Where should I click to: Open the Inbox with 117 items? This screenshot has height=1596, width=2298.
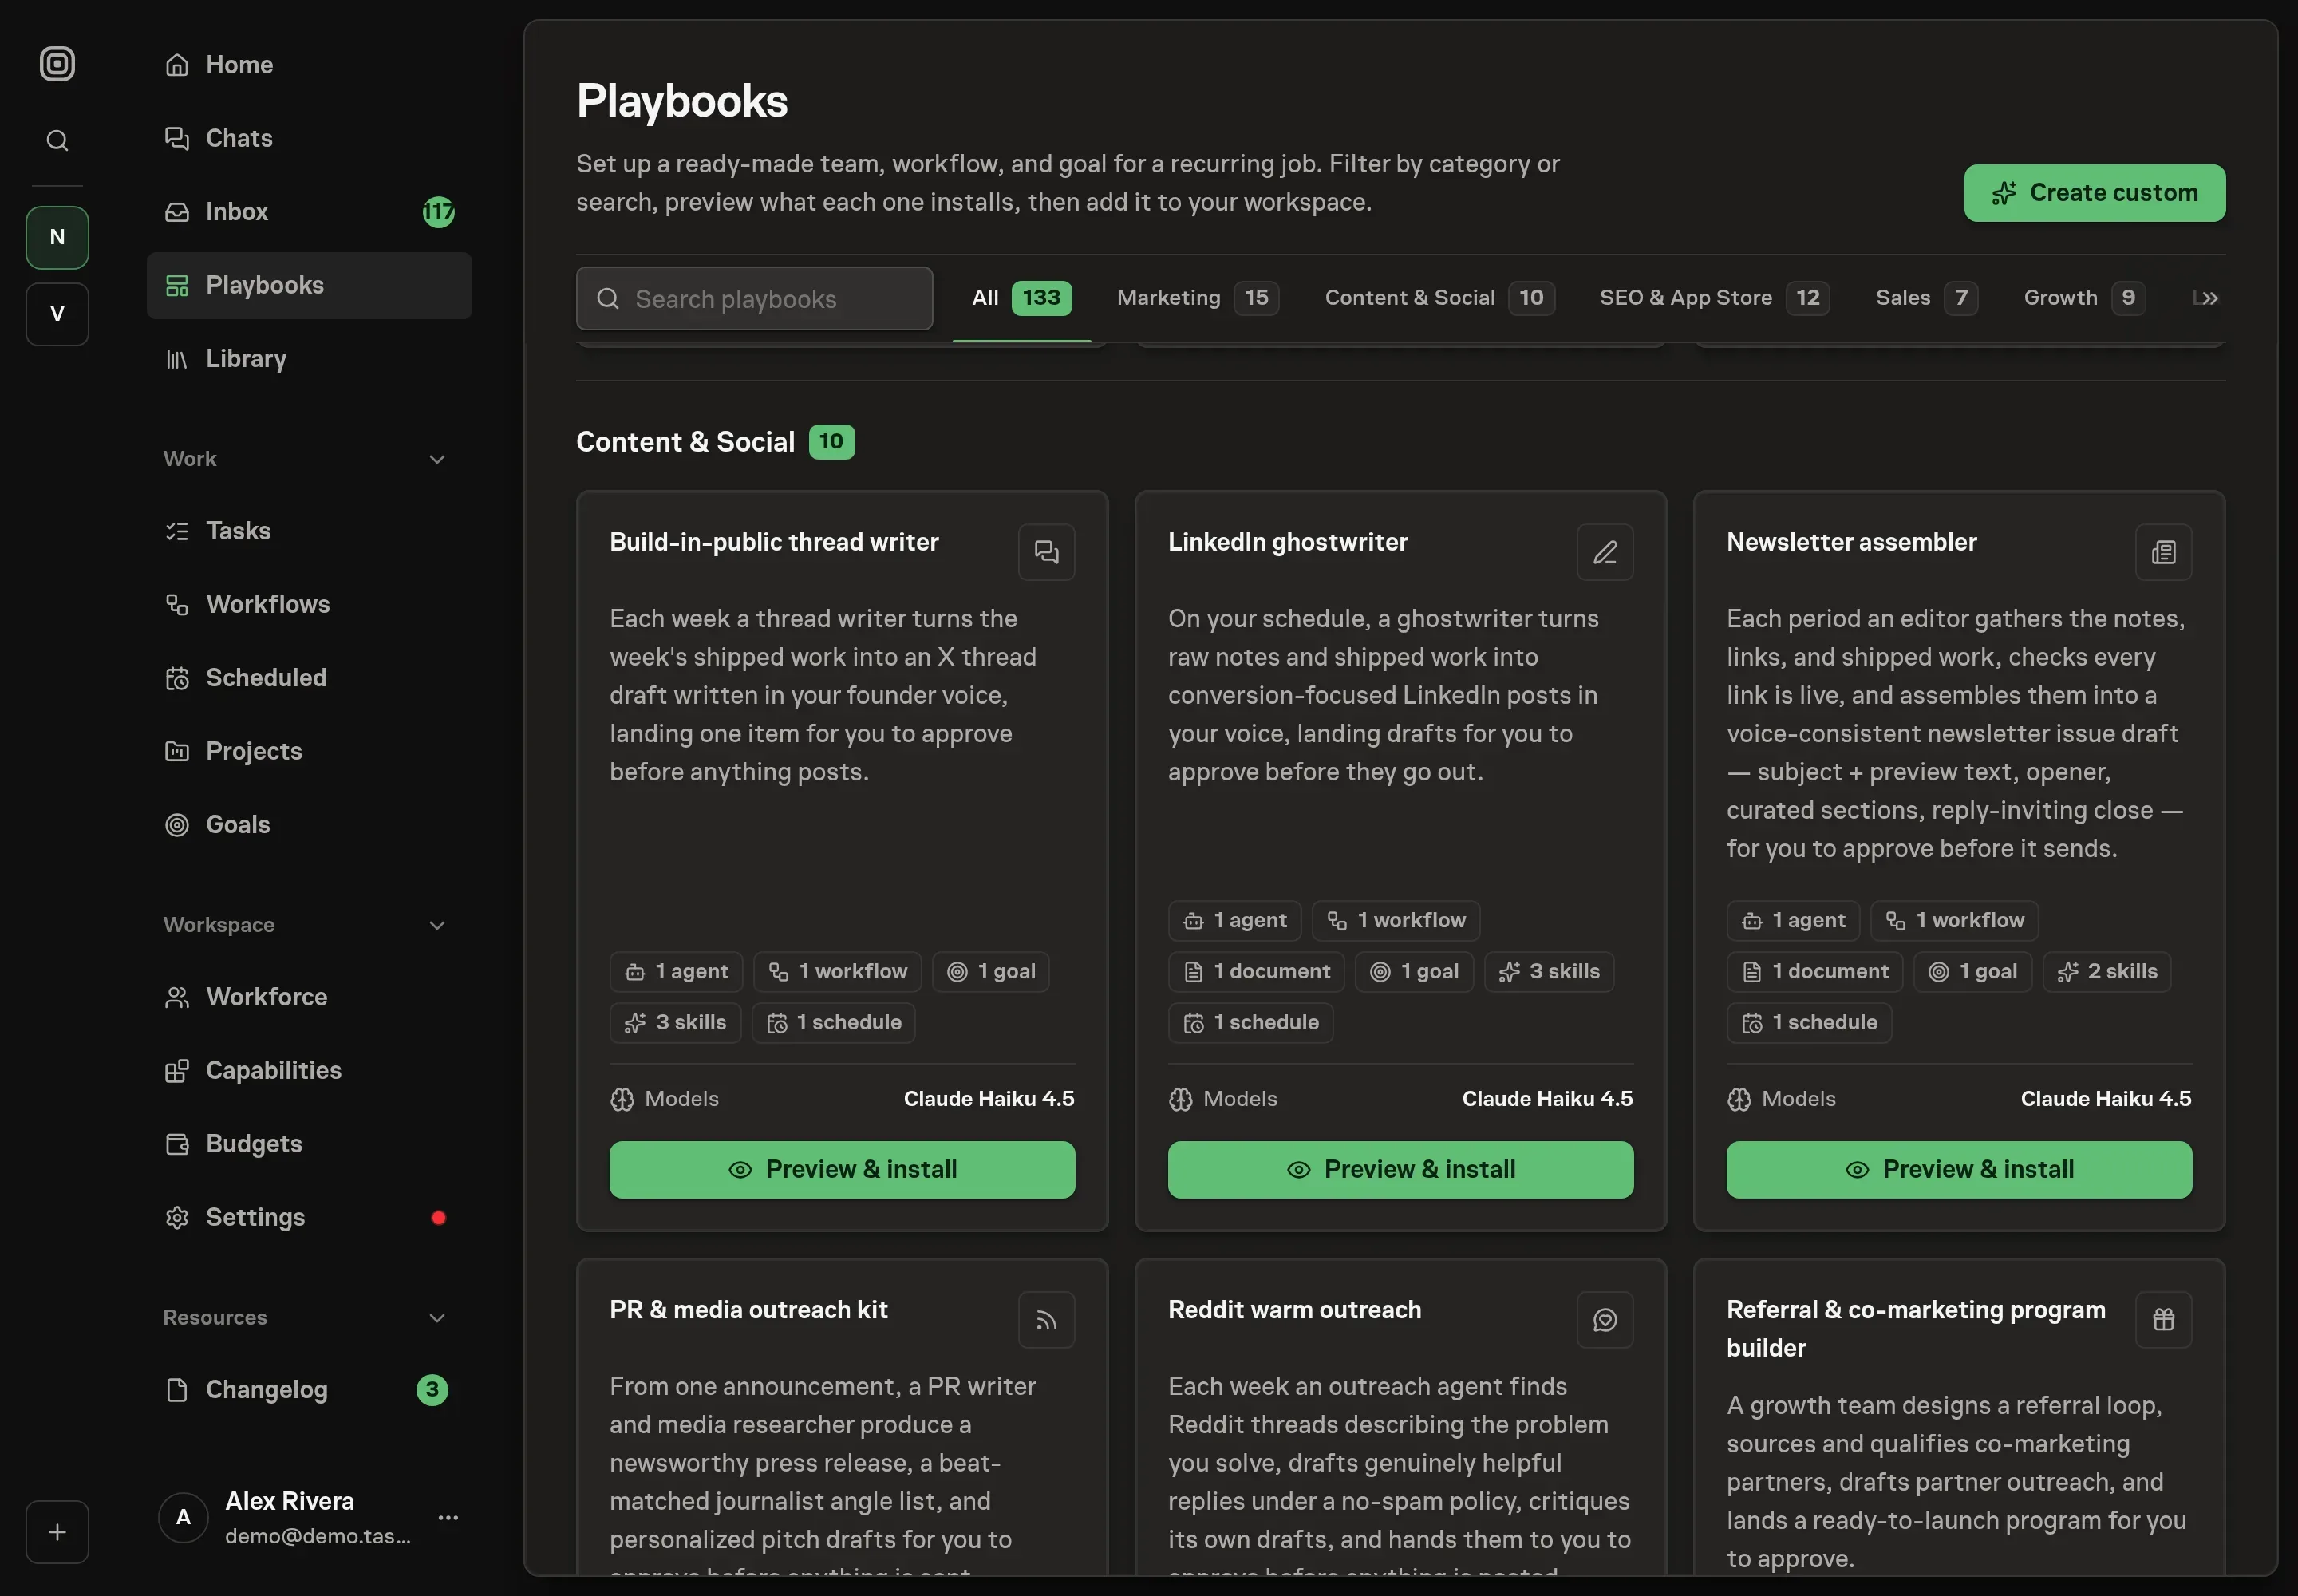[x=309, y=212]
